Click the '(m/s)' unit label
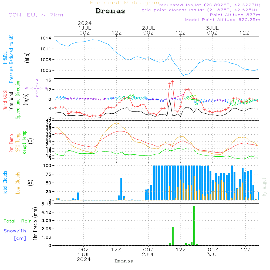The width and height of the screenshot is (270, 270). coord(26,99)
